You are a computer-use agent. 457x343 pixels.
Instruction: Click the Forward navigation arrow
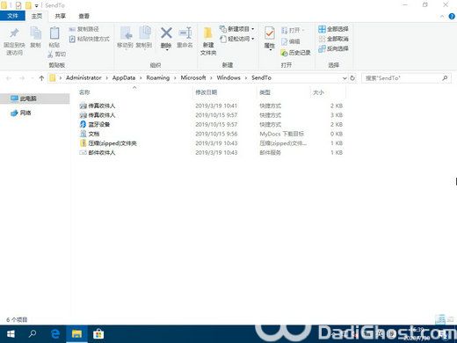(22, 78)
